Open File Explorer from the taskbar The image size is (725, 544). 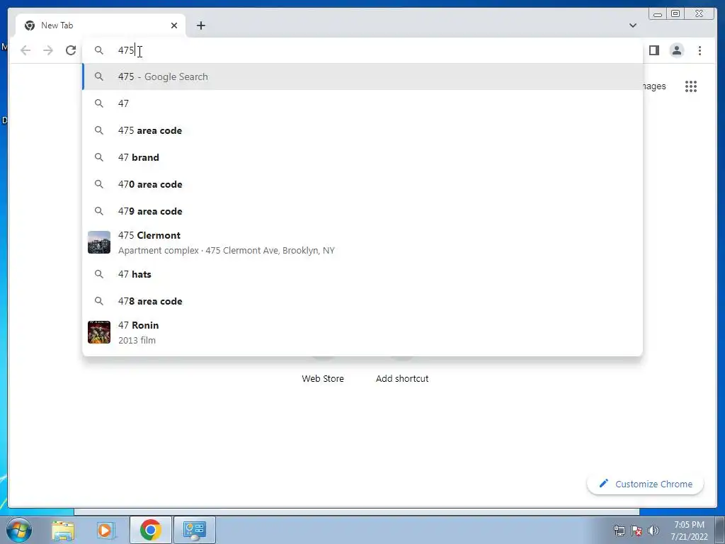coord(63,530)
